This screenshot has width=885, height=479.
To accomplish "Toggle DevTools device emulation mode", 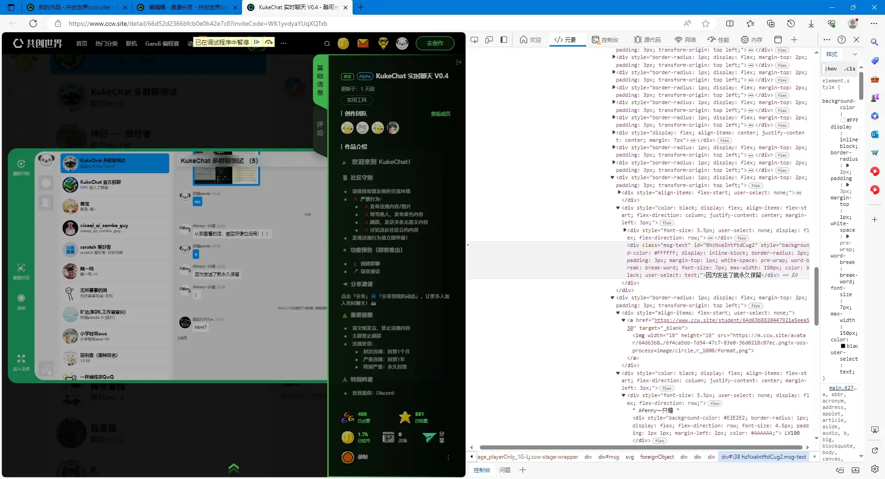I will [x=489, y=40].
